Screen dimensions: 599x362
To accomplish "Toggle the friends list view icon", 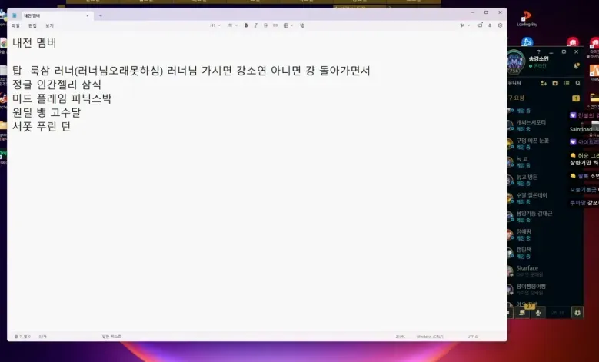I will (x=567, y=83).
